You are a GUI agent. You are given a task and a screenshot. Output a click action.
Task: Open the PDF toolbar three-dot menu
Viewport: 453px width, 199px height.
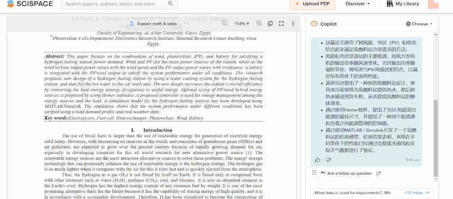tap(293, 23)
